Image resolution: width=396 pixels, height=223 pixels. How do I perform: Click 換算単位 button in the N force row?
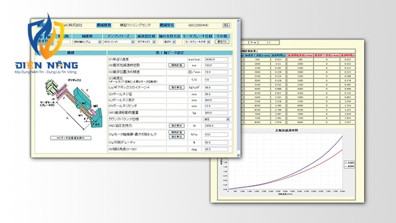point(176,125)
